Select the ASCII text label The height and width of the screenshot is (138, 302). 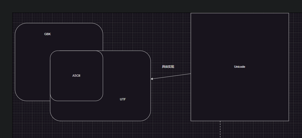point(76,76)
